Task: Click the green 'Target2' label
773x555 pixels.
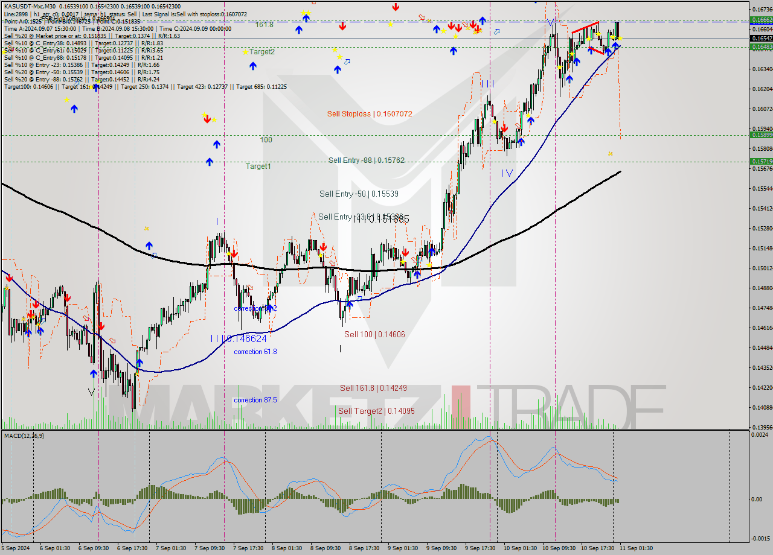Action: [x=262, y=52]
